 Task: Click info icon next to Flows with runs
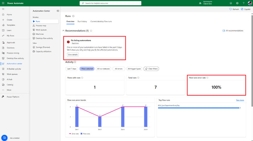coord(82,78)
